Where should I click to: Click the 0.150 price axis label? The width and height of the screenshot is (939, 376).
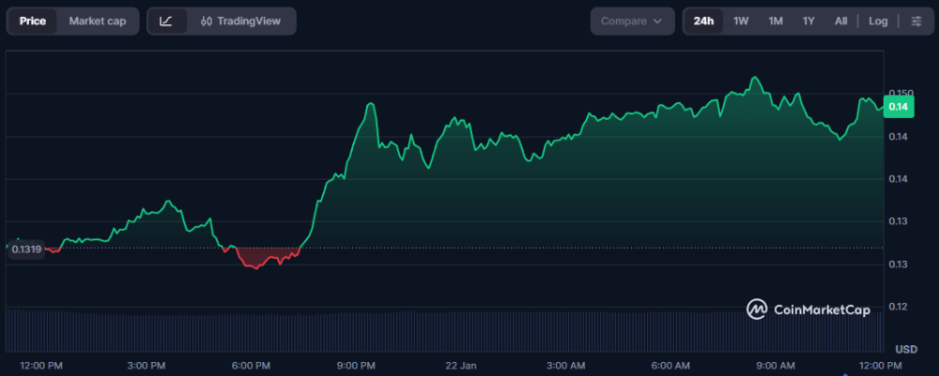point(900,92)
